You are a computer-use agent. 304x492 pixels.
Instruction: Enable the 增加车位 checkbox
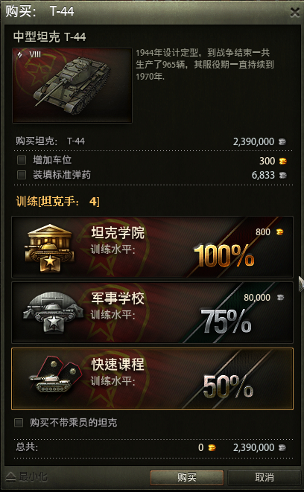(x=22, y=160)
